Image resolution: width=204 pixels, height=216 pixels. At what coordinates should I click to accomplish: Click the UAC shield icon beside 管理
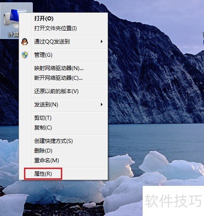(x=25, y=55)
